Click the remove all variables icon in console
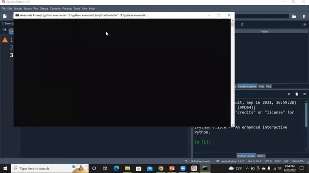Image resolution: width=309 pixels, height=173 pixels. coord(296,94)
